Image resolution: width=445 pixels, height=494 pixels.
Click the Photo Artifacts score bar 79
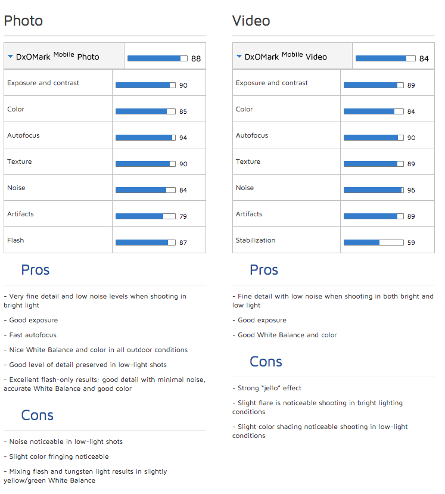145,216
